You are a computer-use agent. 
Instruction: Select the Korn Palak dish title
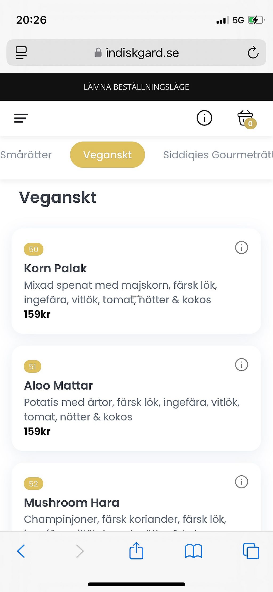(55, 268)
